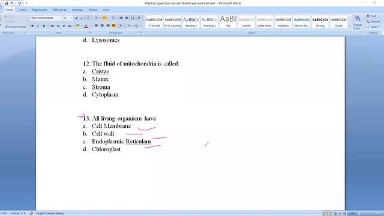Click the Sort icon in Paragraph group
Screen dimensions: 384x216
point(133,18)
